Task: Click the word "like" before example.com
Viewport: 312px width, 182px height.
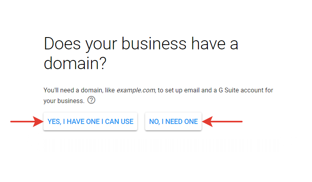Action: [x=110, y=90]
